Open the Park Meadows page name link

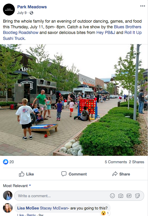click(32, 7)
